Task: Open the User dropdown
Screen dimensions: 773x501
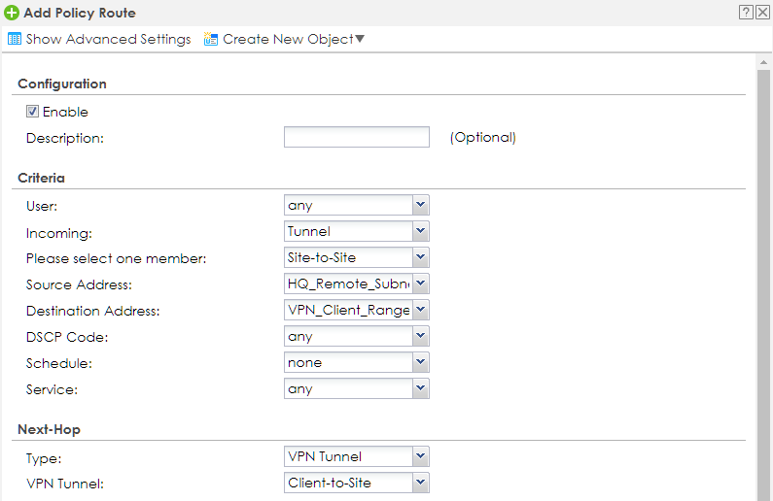Action: 356,206
